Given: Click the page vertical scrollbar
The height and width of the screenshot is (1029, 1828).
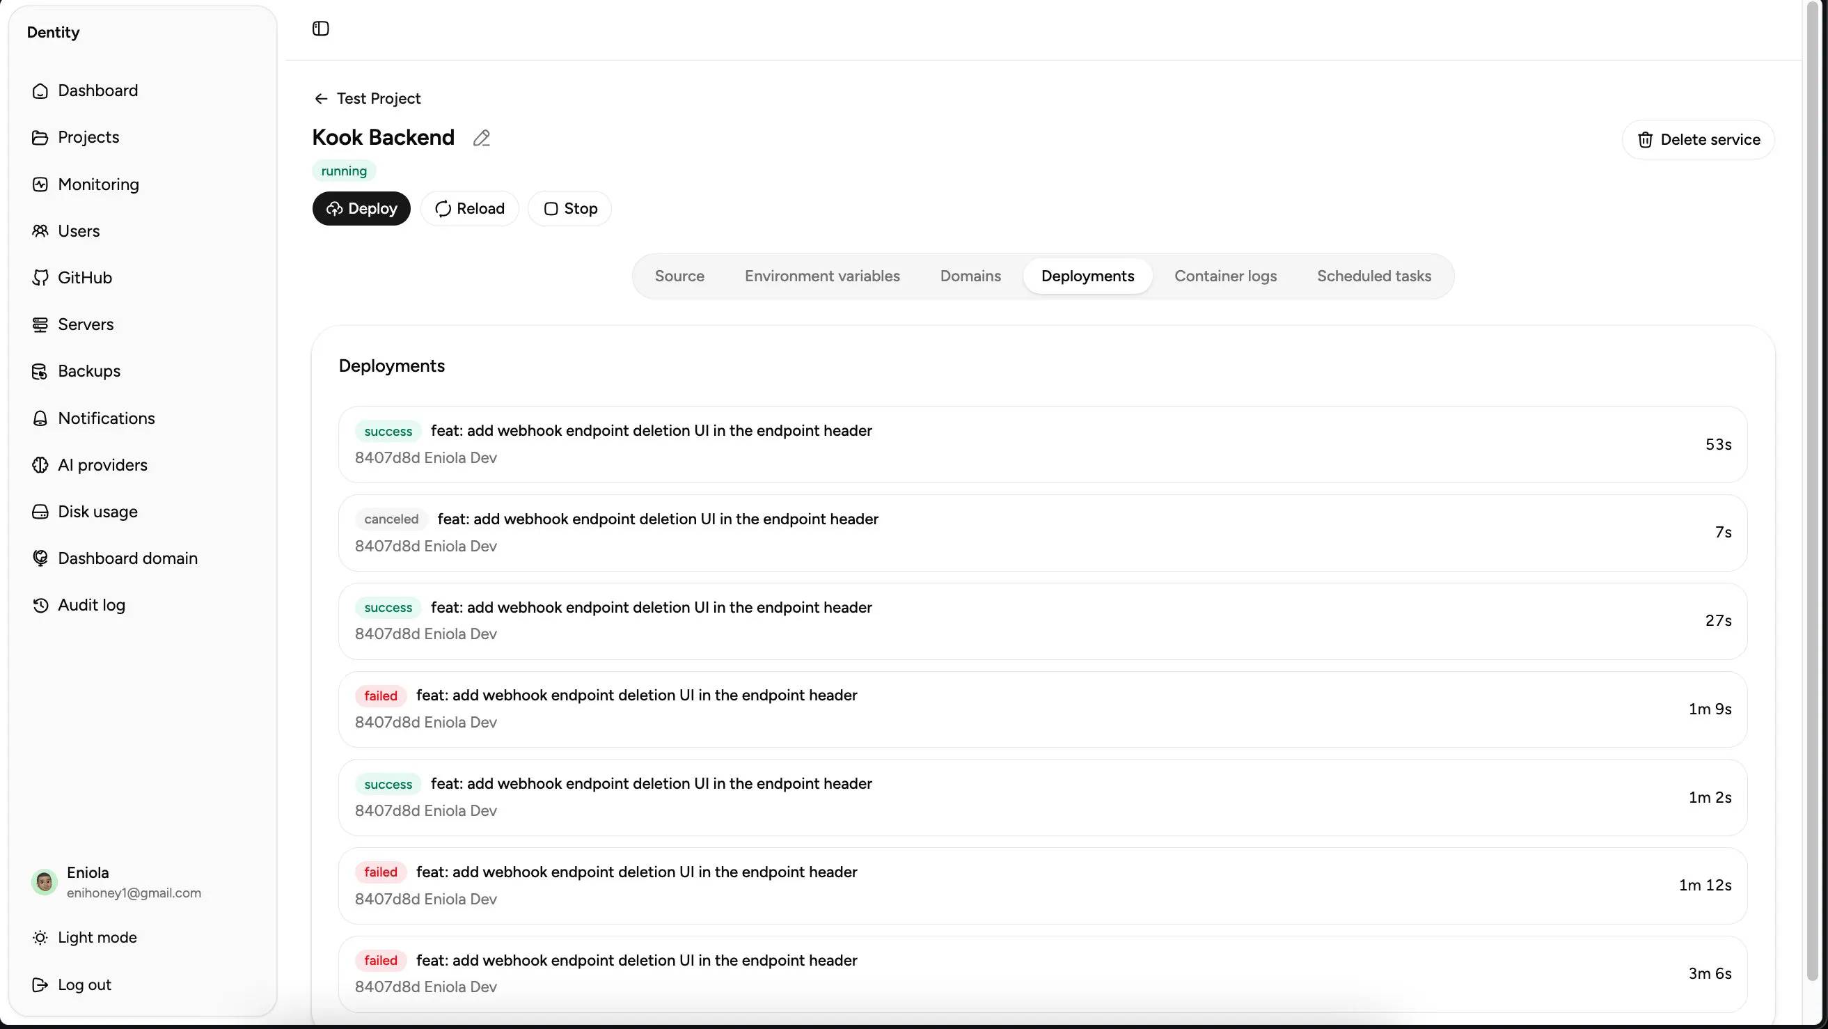Looking at the screenshot, I should pos(1813,489).
